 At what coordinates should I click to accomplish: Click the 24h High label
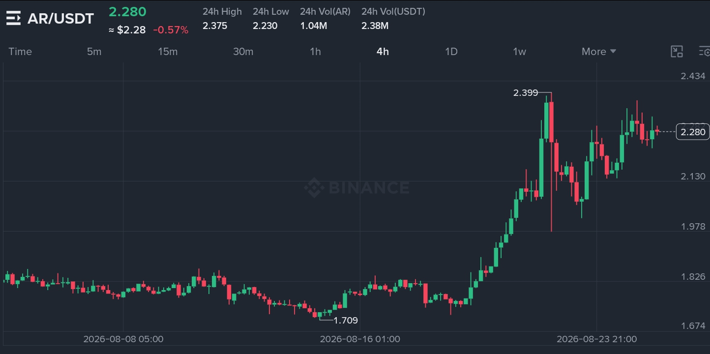pos(222,11)
